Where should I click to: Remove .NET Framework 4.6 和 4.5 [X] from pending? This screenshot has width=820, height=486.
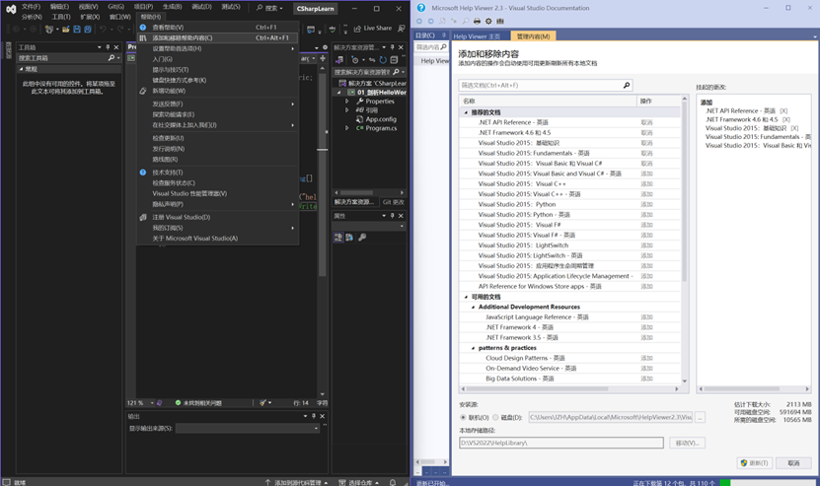[x=786, y=119]
